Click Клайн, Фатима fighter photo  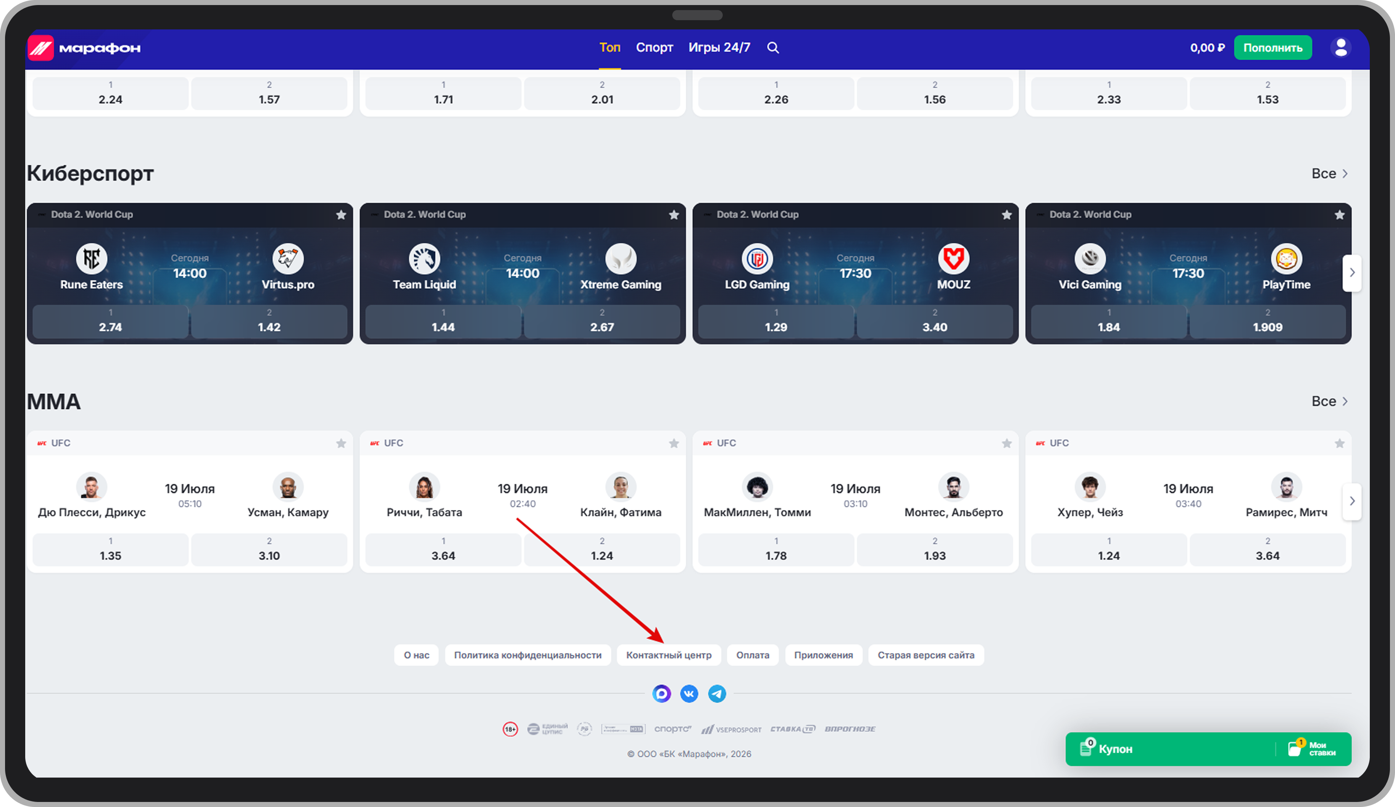coord(621,488)
